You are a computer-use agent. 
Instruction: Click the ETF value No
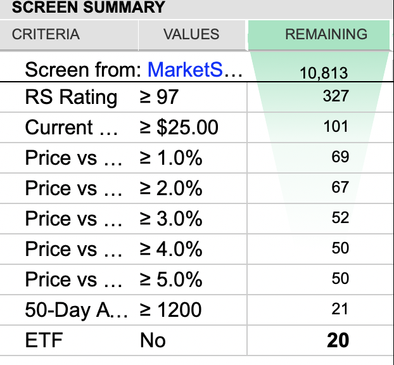tap(153, 340)
